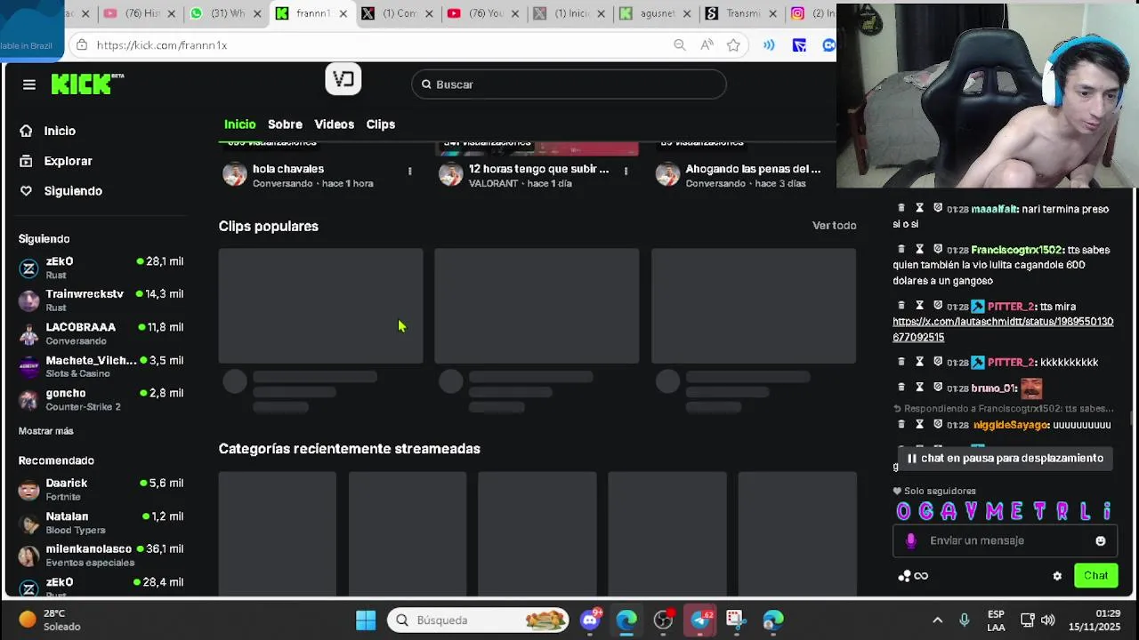This screenshot has width=1139, height=640.
Task: Ban first PITTER_2 message user with shield icon
Action: [x=938, y=306]
